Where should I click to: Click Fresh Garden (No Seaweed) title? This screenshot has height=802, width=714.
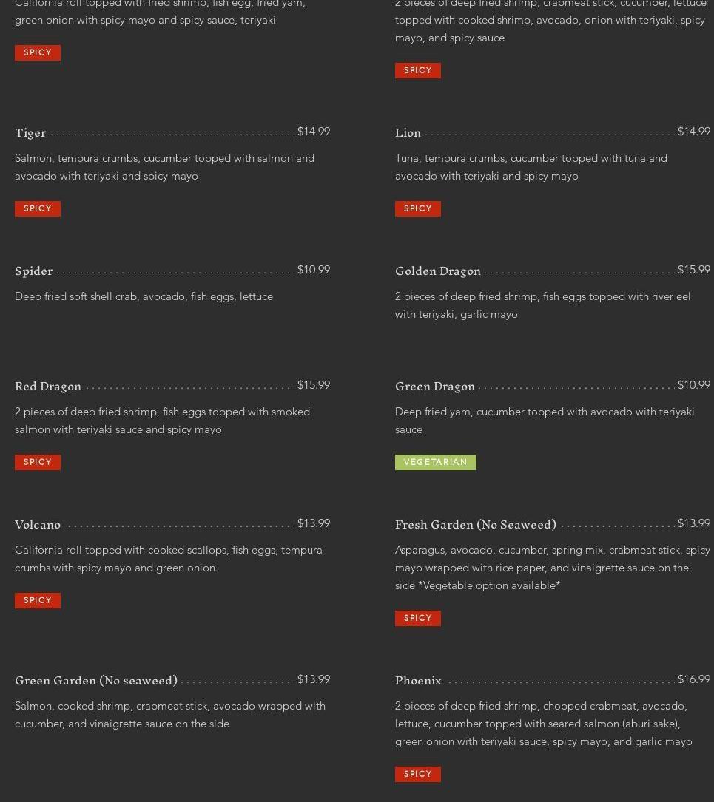[476, 524]
